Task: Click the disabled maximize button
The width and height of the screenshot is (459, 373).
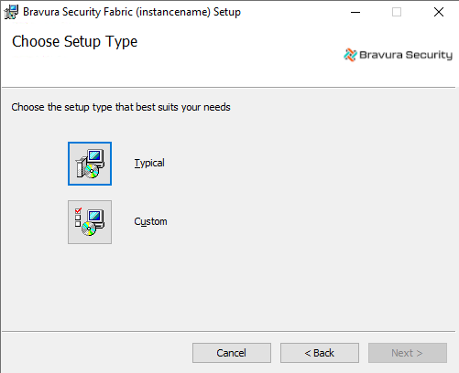Action: [x=397, y=12]
